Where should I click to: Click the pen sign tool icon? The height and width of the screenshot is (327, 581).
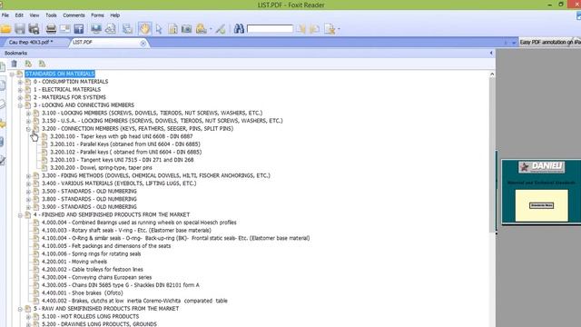click(221, 29)
